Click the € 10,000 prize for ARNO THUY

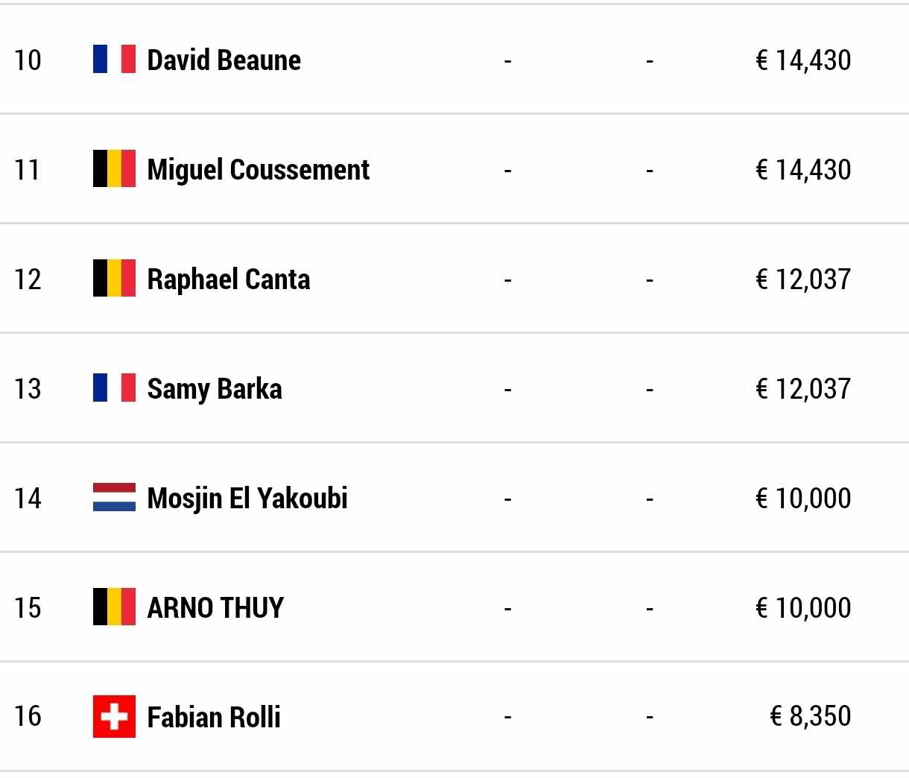coord(803,608)
